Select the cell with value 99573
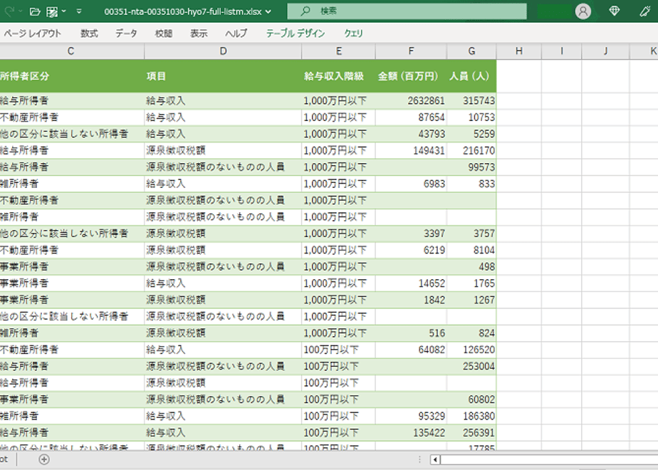Viewport: 658px width, 470px height. [471, 167]
